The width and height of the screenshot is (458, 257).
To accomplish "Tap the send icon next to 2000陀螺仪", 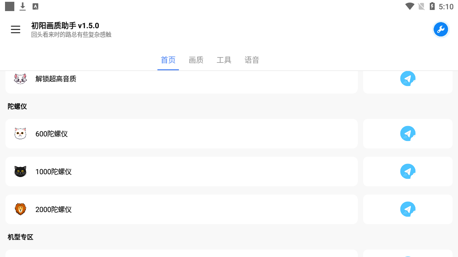I will [408, 209].
